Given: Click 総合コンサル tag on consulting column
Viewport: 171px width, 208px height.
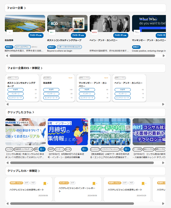Looking at the screenshot, I should pos(148,149).
